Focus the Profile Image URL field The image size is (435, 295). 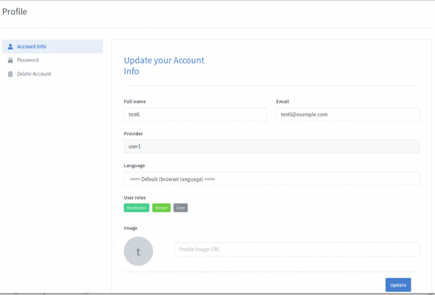(297, 249)
